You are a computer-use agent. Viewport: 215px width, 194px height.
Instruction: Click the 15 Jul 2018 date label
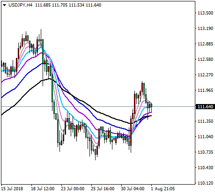click(12, 189)
